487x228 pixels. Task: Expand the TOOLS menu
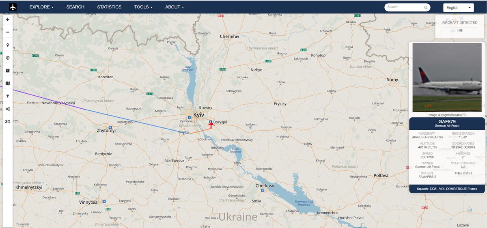click(x=143, y=7)
